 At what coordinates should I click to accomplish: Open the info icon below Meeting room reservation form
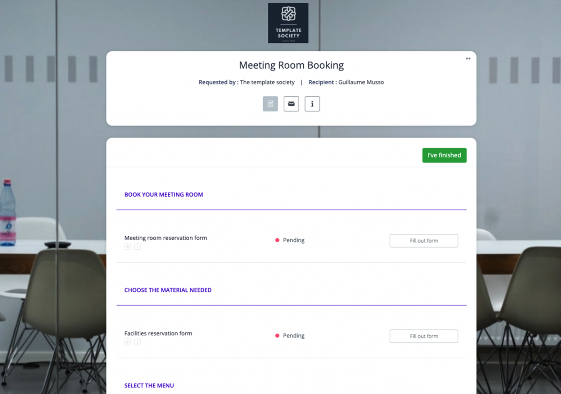137,246
